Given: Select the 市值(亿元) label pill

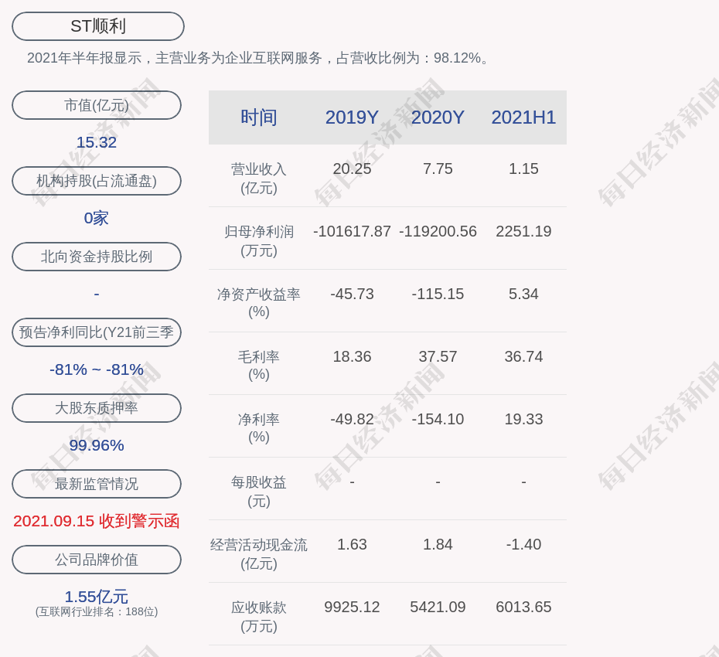Looking at the screenshot, I should pos(97,105).
